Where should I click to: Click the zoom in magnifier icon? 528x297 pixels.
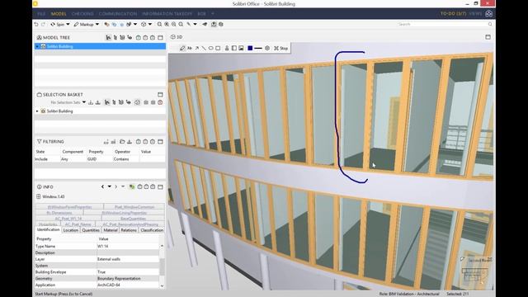(167, 24)
